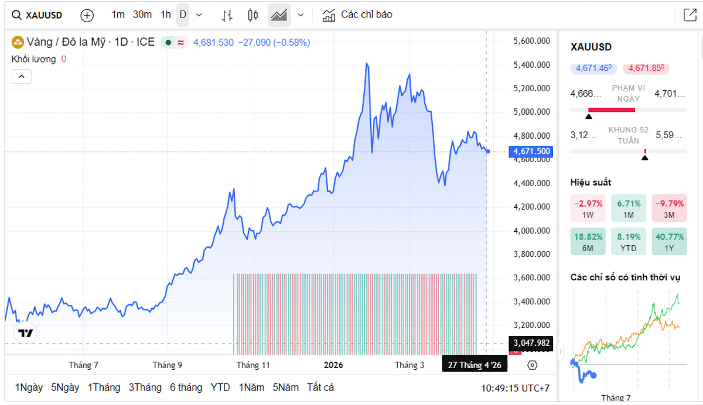Viewport: 703px width, 405px height.
Task: Click the 4,671.500 price axis label
Action: pyautogui.click(x=530, y=152)
